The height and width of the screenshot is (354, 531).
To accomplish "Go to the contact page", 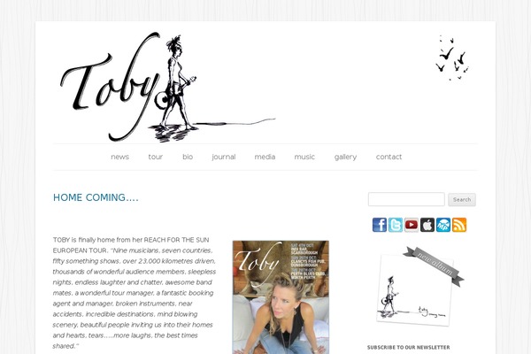I will coord(389,157).
